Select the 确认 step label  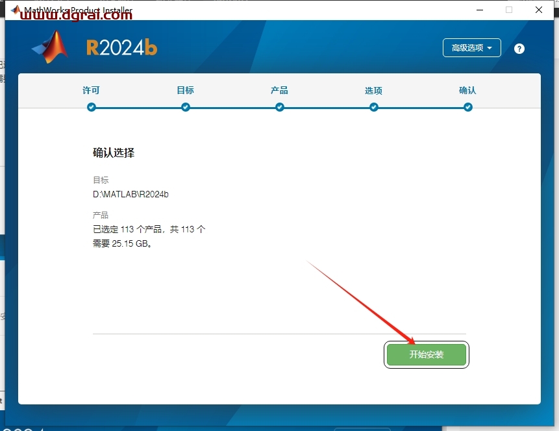pos(467,92)
